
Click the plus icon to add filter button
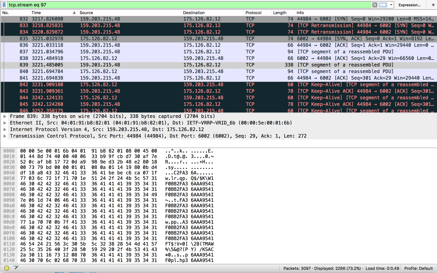433,5
